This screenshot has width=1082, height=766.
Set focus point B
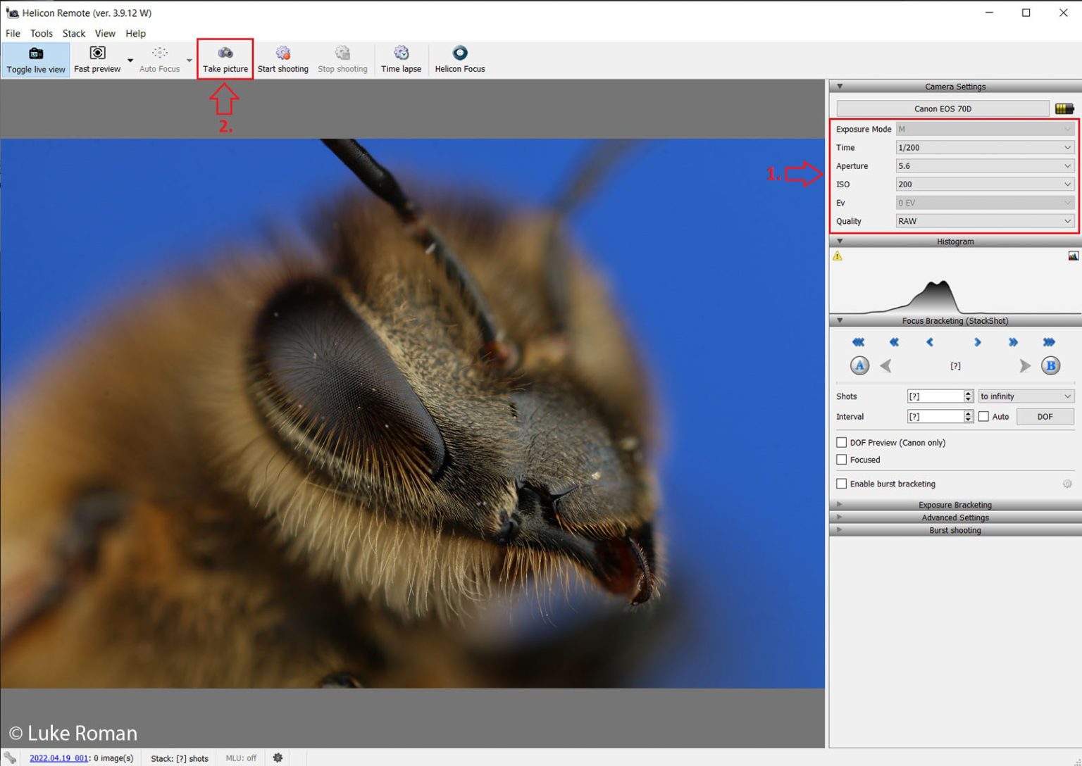(x=1050, y=366)
